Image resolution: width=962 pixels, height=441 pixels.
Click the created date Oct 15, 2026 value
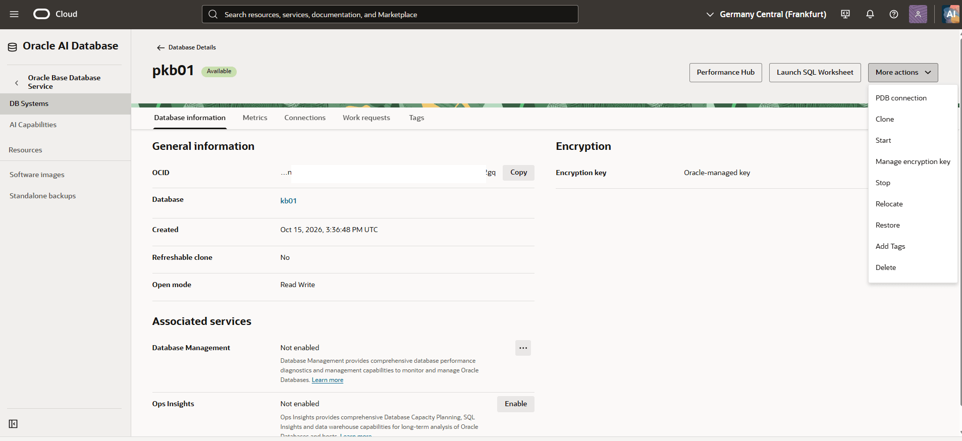(329, 230)
